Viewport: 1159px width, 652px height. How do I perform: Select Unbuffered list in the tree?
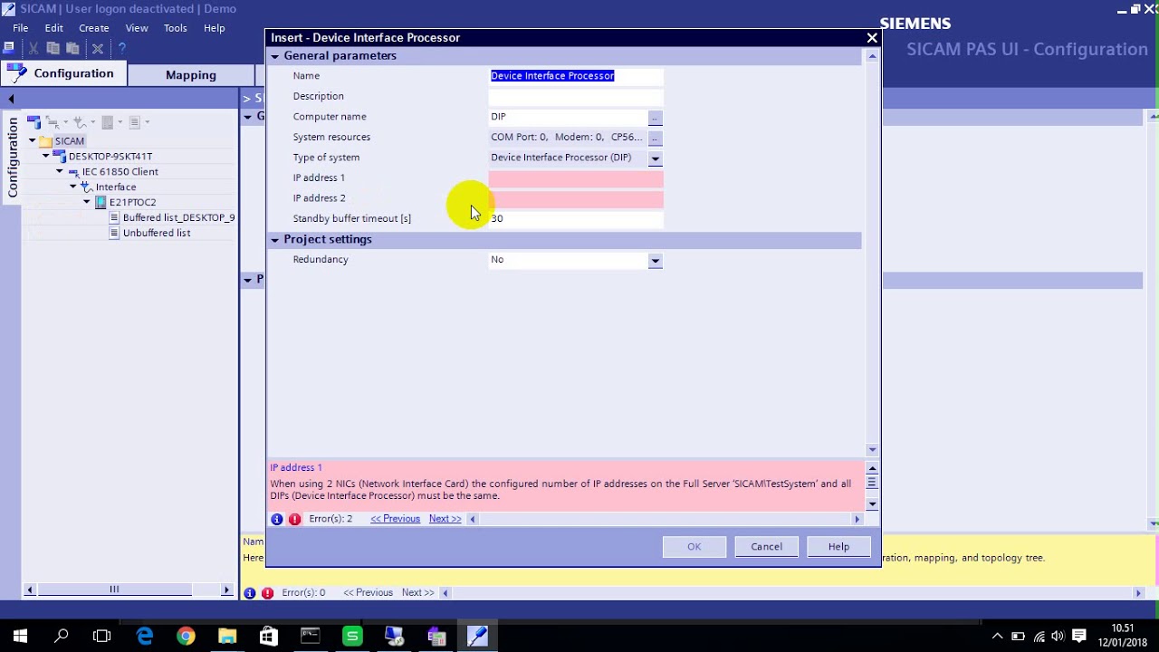pos(156,233)
